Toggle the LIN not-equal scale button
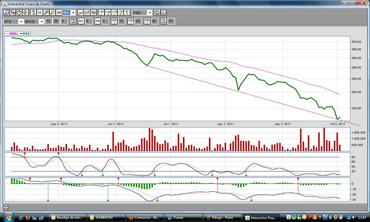The width and height of the screenshot is (370, 222). [x=121, y=12]
